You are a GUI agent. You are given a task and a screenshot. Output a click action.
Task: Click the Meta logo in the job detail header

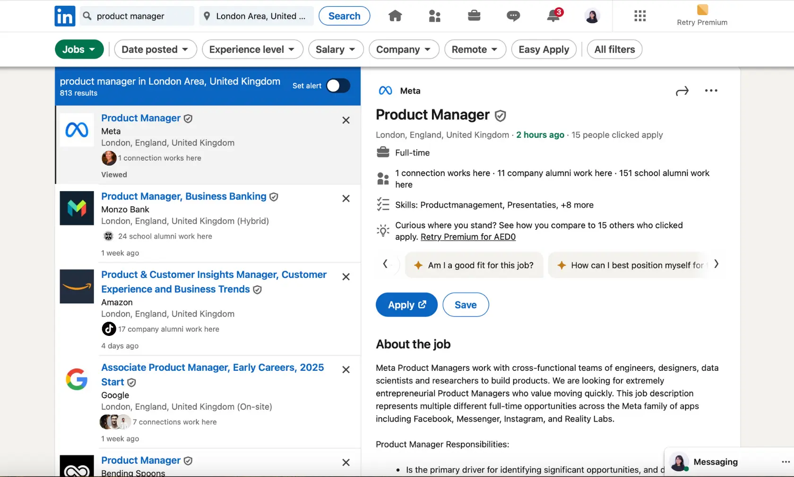385,91
